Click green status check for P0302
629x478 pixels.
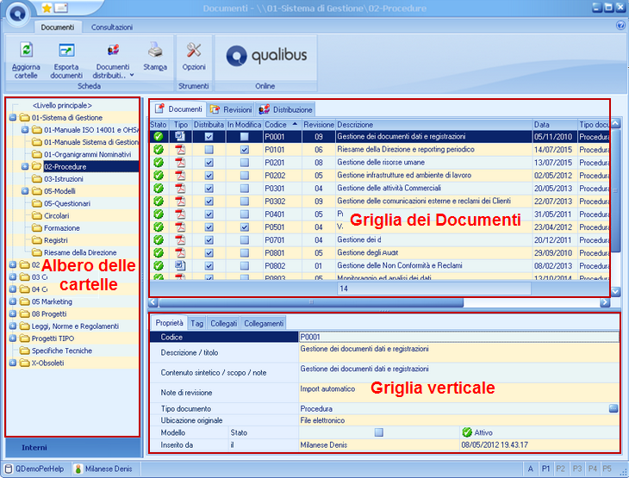coord(159,201)
